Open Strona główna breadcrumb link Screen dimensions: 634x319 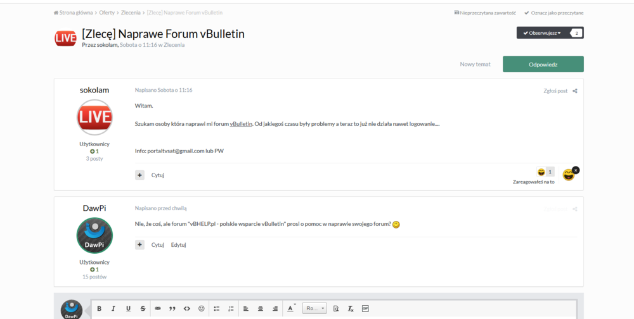click(x=76, y=13)
